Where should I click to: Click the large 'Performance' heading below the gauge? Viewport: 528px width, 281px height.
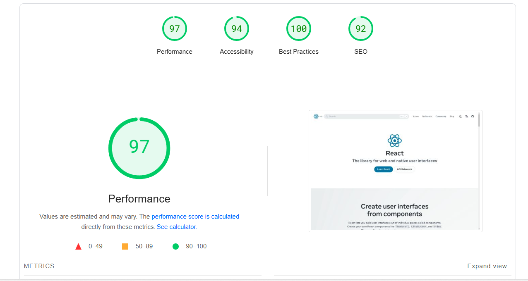(139, 199)
